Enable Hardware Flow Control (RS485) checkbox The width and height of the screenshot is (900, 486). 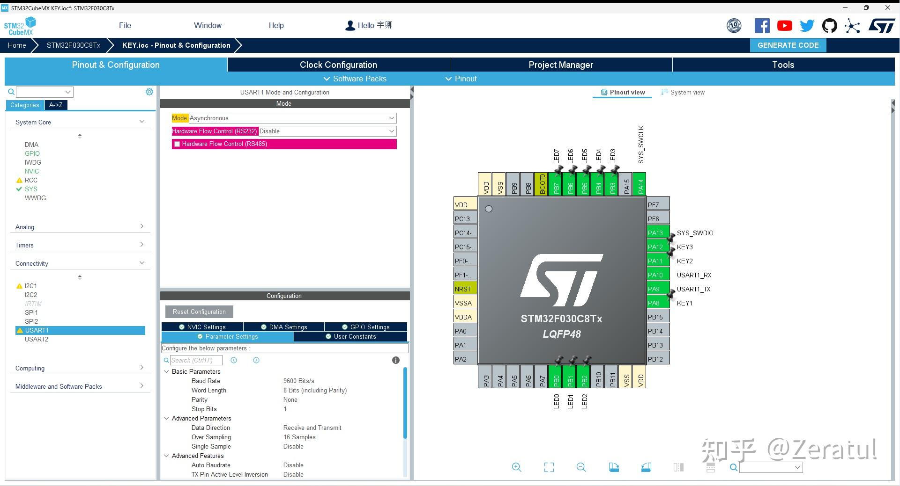tap(177, 144)
